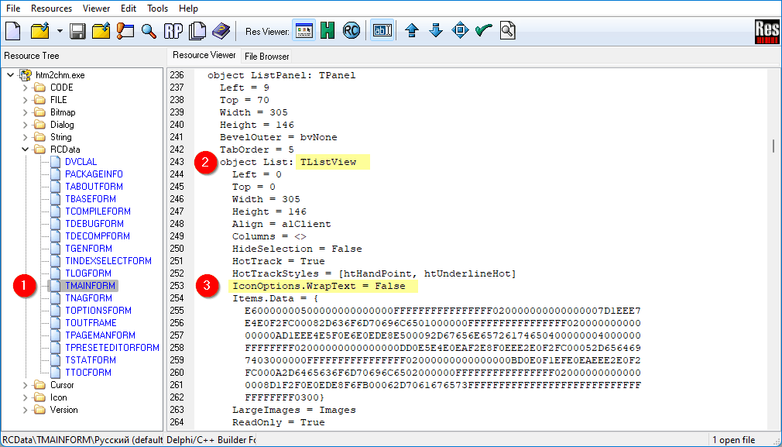782x447 pixels.
Task: Toggle default Res Viewer mode icon
Action: (304, 31)
